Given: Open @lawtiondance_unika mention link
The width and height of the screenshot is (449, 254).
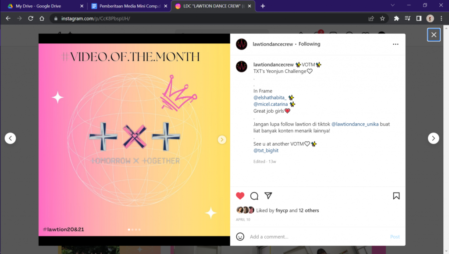Looking at the screenshot, I should 355,124.
